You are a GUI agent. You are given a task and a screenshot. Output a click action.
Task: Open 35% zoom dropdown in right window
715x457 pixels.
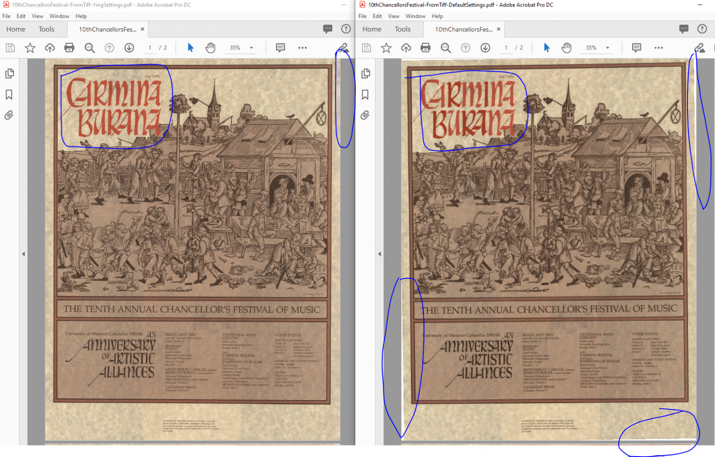pos(607,48)
